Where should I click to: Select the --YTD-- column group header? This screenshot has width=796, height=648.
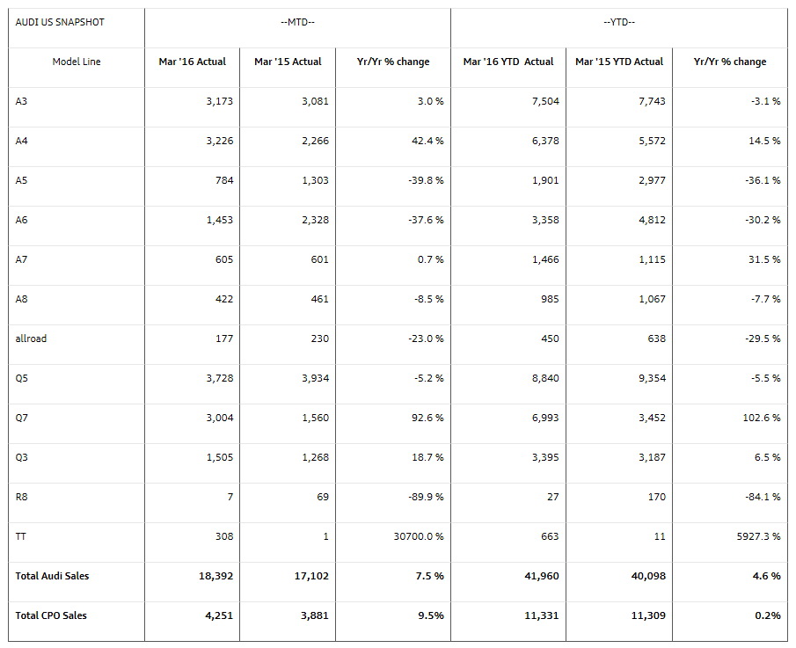click(618, 22)
